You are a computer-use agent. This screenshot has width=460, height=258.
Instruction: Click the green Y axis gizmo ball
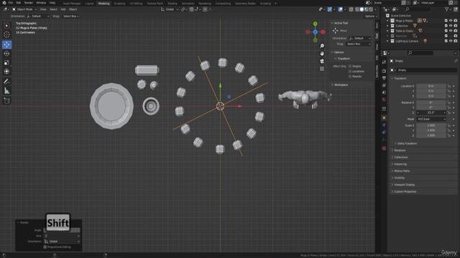(x=315, y=24)
